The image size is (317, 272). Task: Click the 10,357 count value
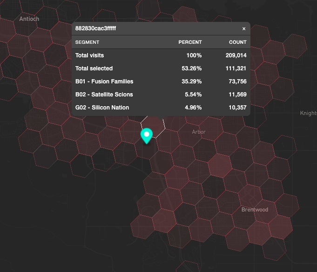[237, 108]
